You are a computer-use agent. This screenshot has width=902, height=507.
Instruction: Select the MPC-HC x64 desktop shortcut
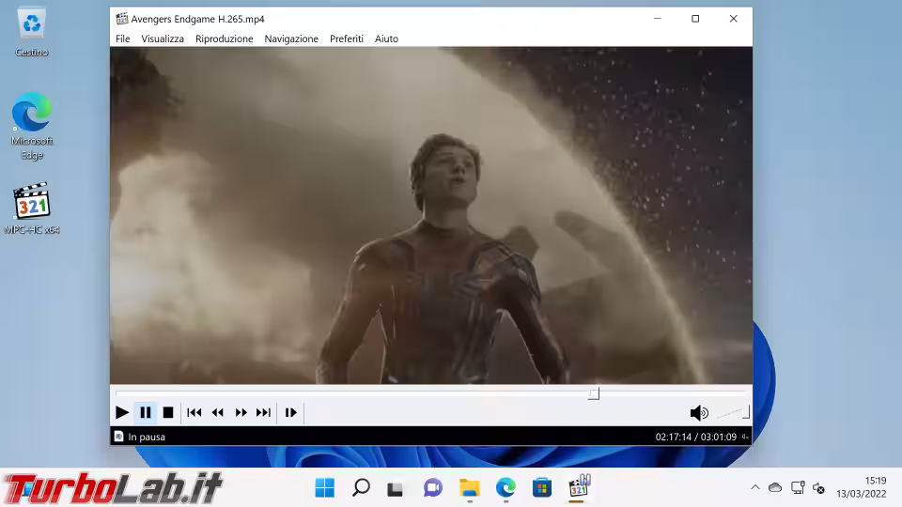coord(32,208)
